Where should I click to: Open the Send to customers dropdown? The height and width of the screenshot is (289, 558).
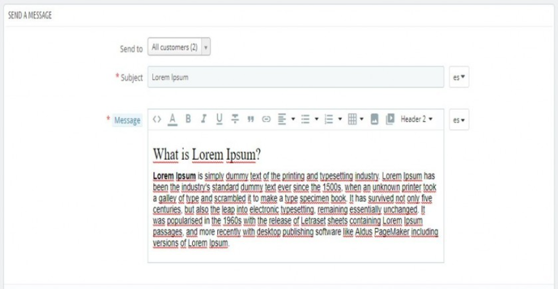click(179, 47)
